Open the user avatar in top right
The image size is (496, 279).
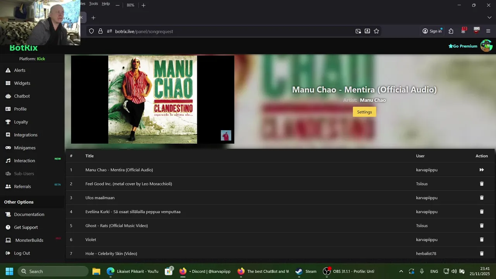[486, 46]
